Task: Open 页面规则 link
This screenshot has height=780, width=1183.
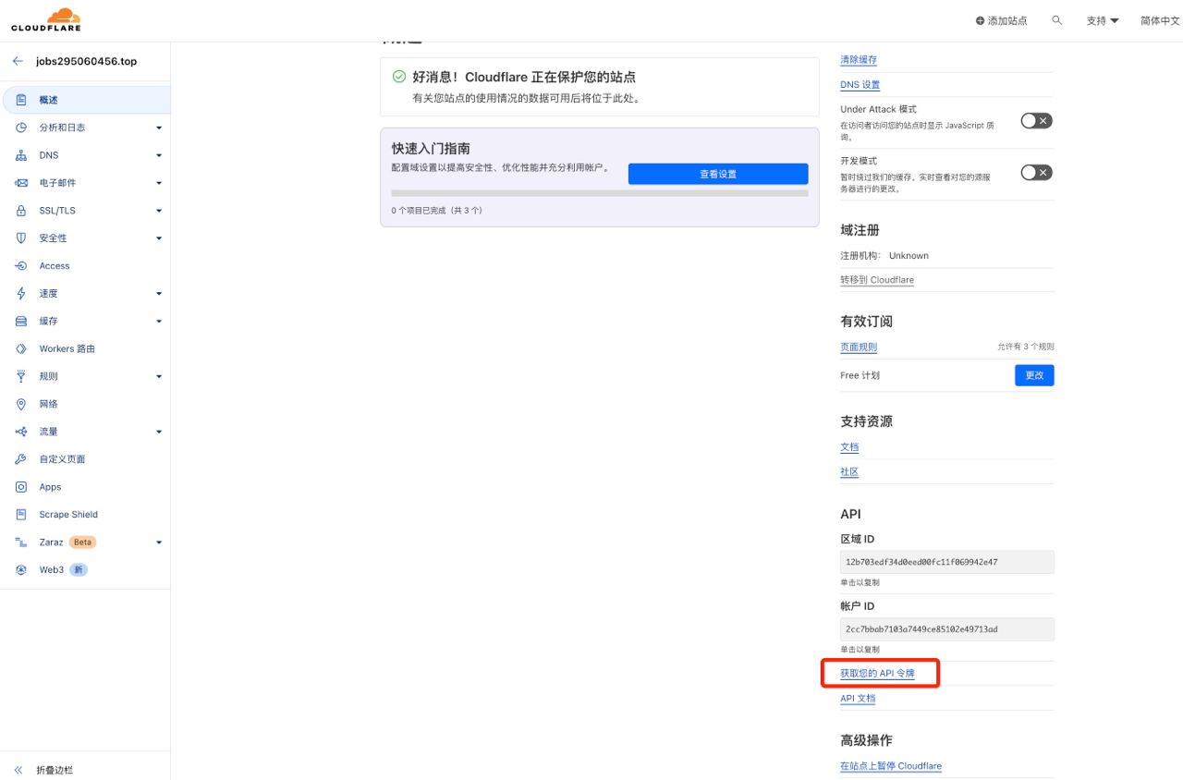Action: (x=859, y=347)
